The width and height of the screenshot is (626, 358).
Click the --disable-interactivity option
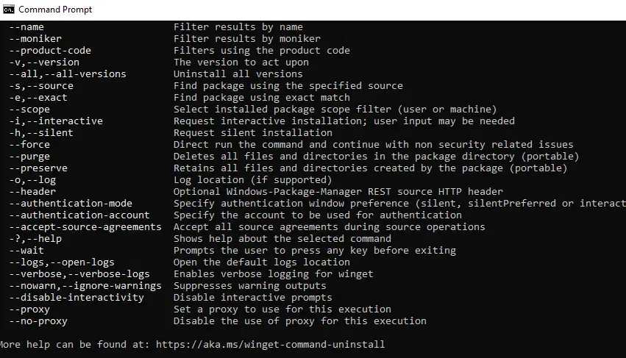[x=77, y=297]
